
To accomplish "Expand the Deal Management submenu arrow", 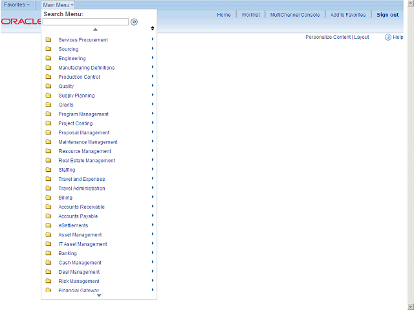I will (153, 271).
